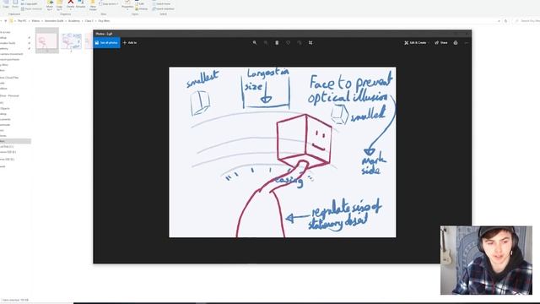Image resolution: width=540 pixels, height=304 pixels.
Task: Click Rename in Explorer ribbon
Action: [81, 4]
